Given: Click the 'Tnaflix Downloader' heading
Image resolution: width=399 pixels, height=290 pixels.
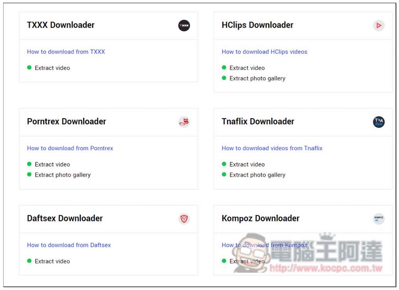Looking at the screenshot, I should tap(258, 122).
